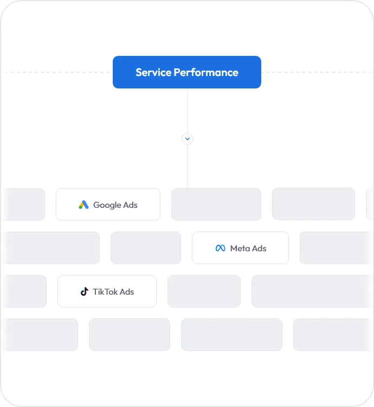Click the Google Ads triangle logo icon
This screenshot has height=407, width=374.
(83, 205)
